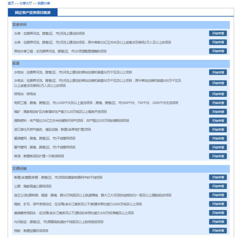Screen dimensions: 242x238
Task: Open 办事大厅 breadcrumb link
Action: (26, 3)
